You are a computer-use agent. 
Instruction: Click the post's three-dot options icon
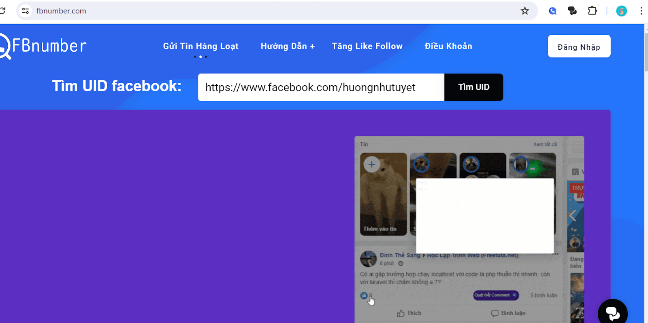[x=556, y=254]
